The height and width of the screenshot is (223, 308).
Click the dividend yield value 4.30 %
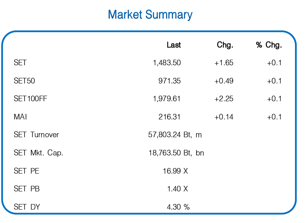coord(178,207)
